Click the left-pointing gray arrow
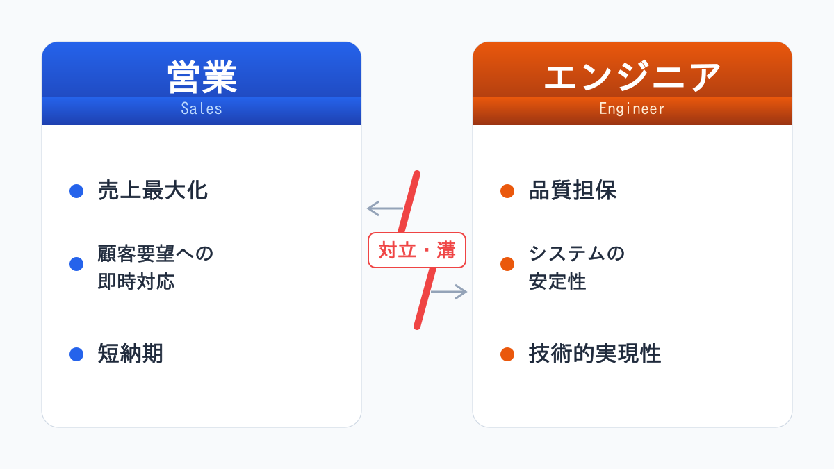834x469 pixels. click(x=384, y=208)
